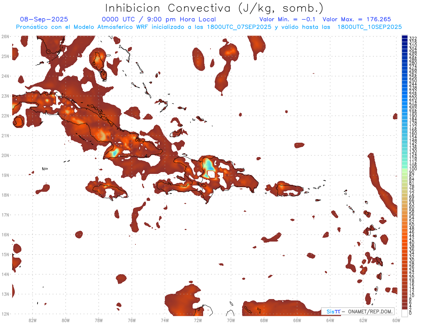Screen dimensions: 421x325
Task: Click the white 0 swatch at the color bar bottom
Action: coord(405,313)
